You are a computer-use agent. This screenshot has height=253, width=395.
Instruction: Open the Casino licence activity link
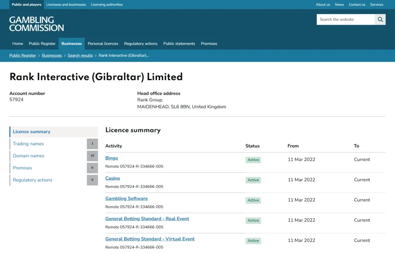113,178
